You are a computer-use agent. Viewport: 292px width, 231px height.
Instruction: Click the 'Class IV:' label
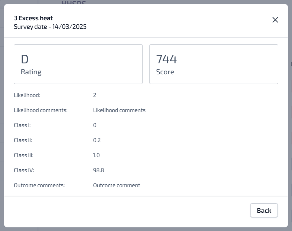click(x=24, y=170)
